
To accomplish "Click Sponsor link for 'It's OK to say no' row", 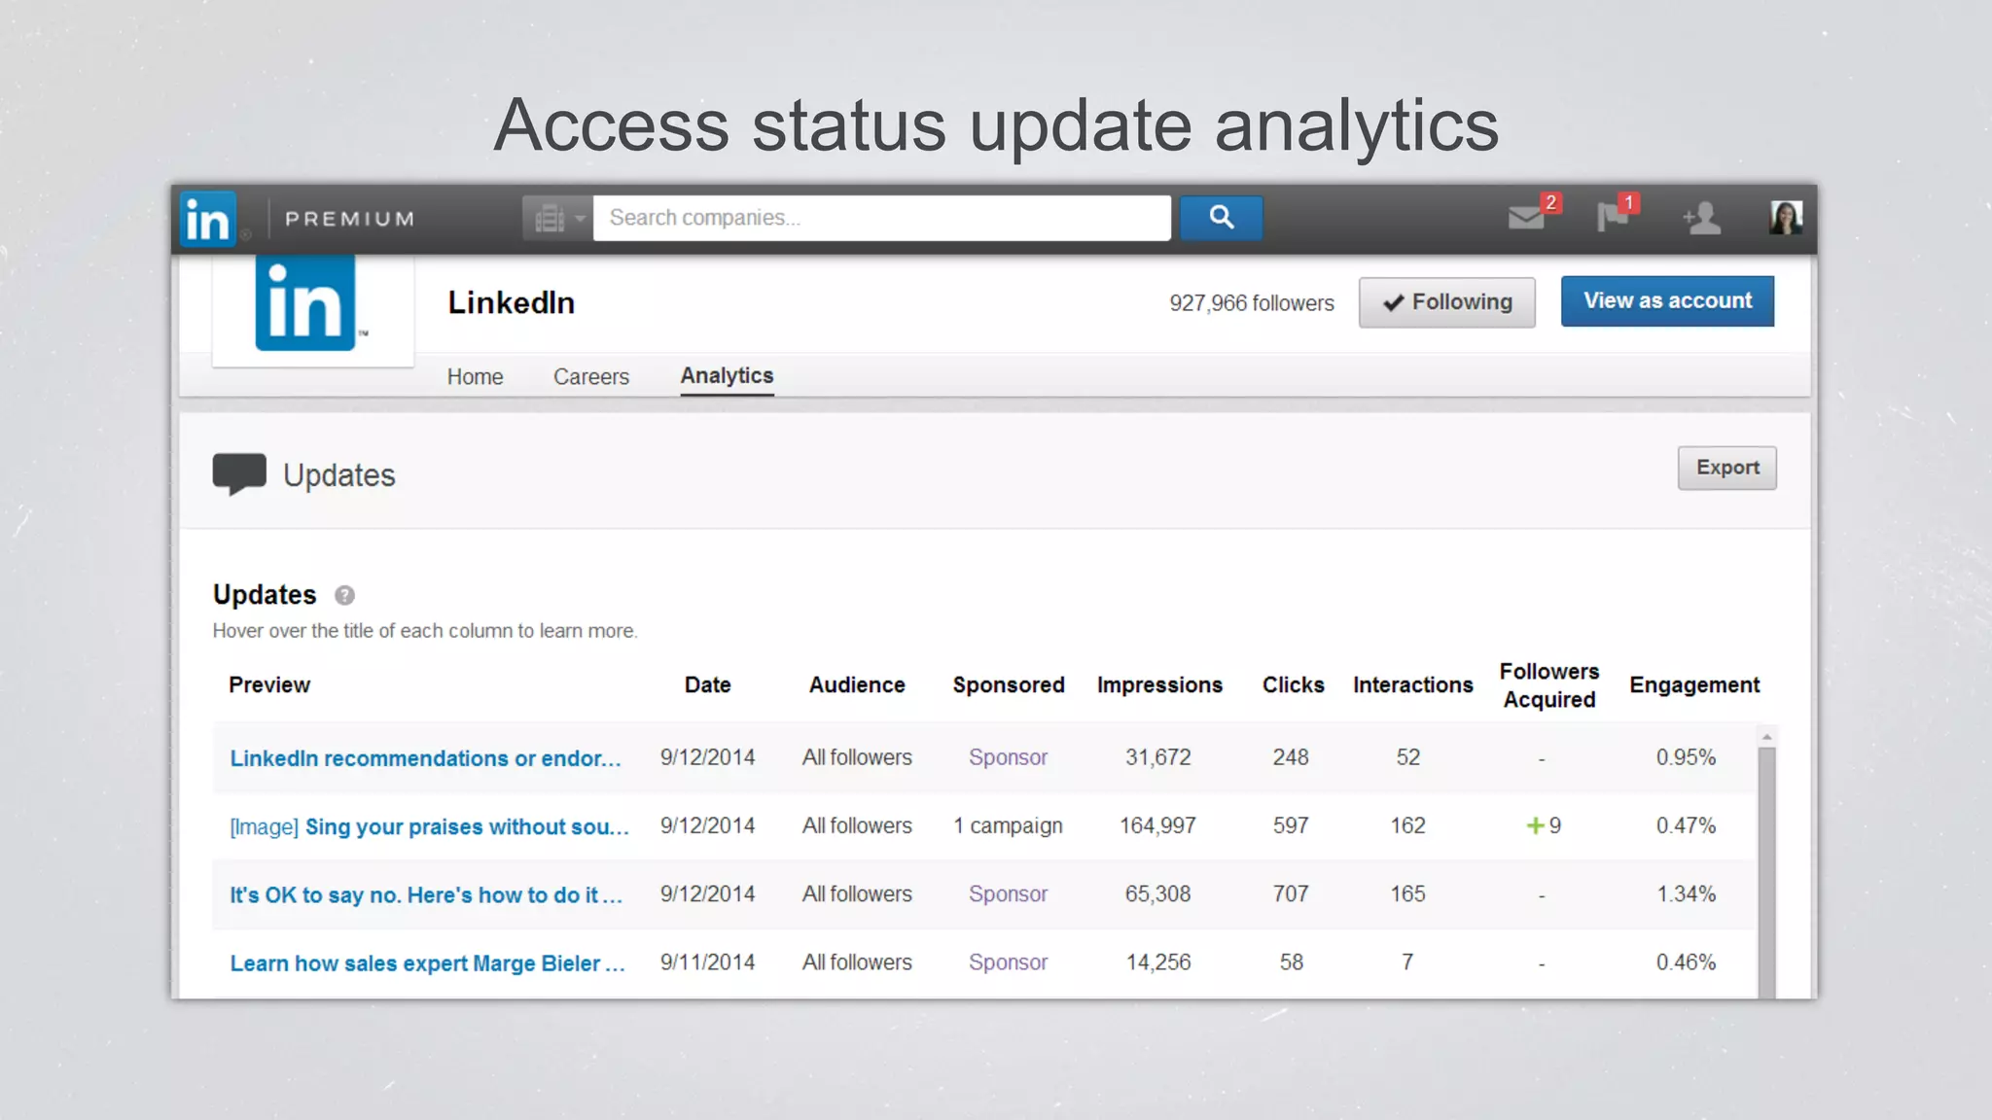I will tap(1008, 893).
